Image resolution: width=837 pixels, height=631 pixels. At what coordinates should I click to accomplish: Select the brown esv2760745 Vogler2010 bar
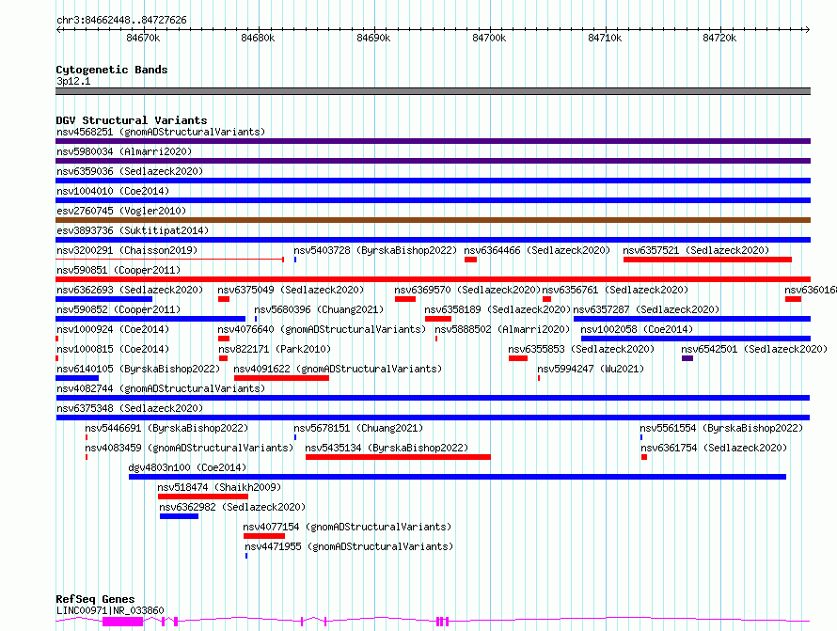433,220
